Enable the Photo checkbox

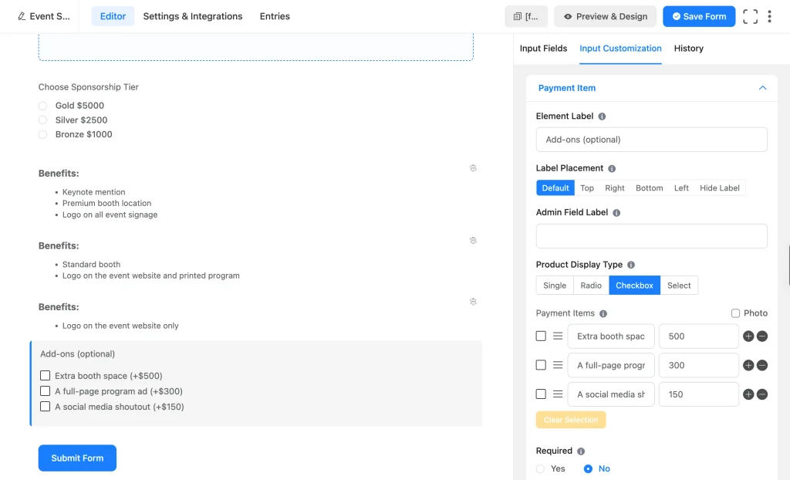735,313
